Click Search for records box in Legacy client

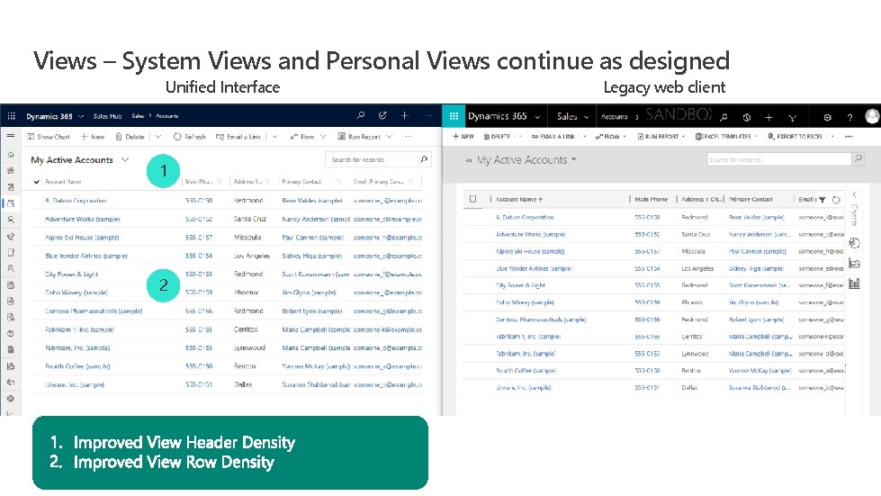tap(779, 159)
